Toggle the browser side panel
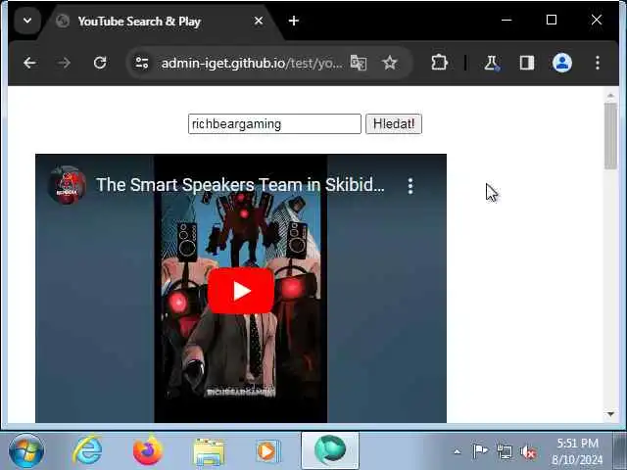Image resolution: width=627 pixels, height=470 pixels. point(527,63)
